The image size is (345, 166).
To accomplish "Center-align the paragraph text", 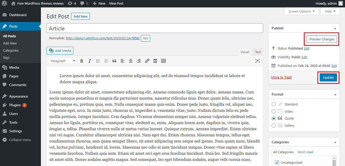I will tap(130, 61).
